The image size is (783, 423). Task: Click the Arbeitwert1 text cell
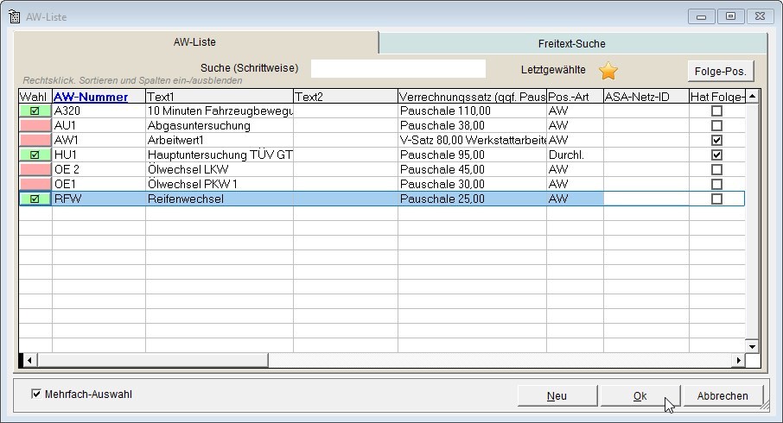[x=220, y=140]
